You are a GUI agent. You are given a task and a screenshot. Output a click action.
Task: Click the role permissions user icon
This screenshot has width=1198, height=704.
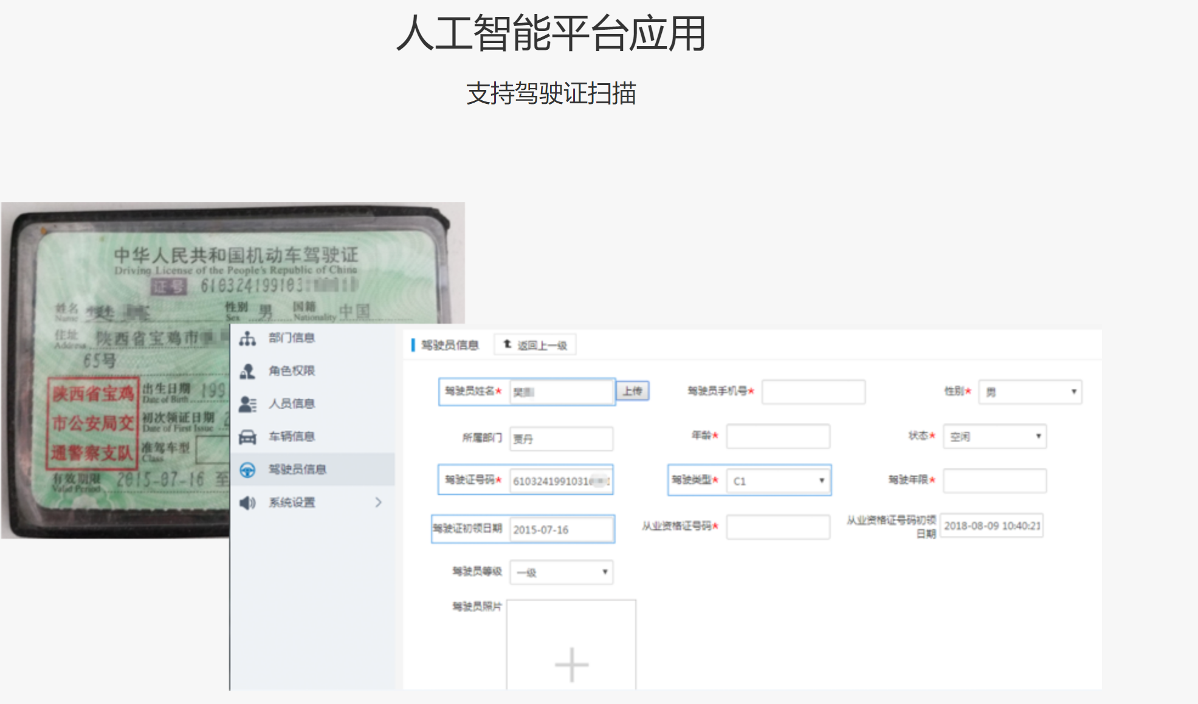(x=247, y=371)
